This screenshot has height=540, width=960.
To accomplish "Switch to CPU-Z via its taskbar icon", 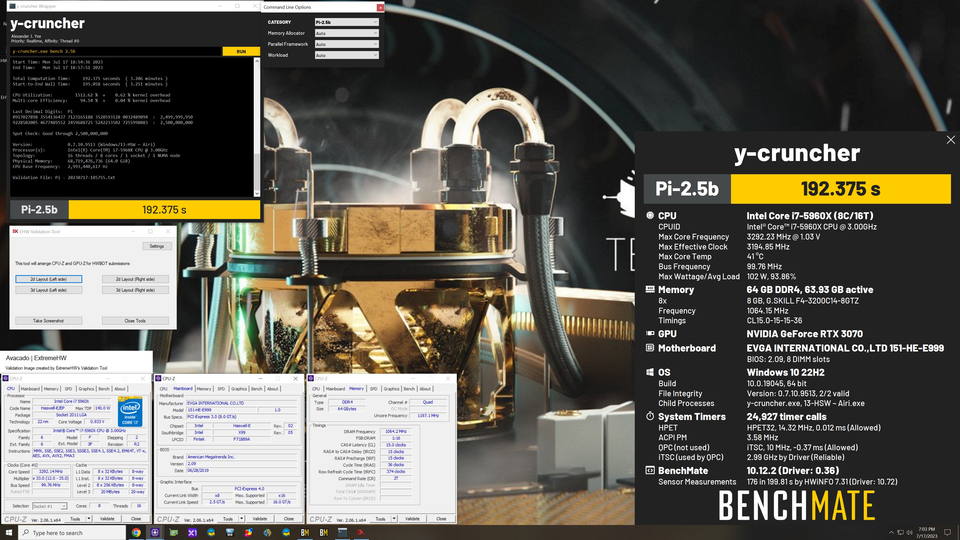I will point(155,532).
